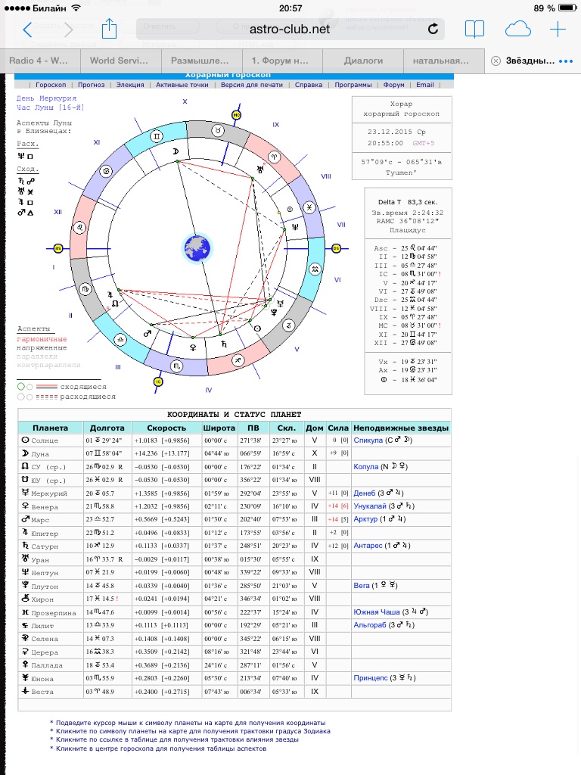
Task: Click the Neptune symbol on the chart
Action: point(295,227)
